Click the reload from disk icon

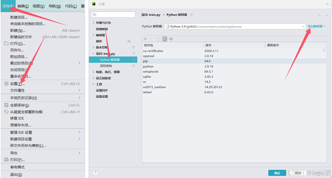(6, 112)
